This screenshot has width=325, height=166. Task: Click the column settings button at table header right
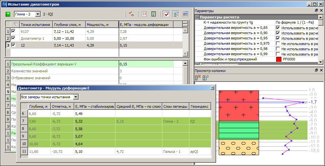point(185,24)
